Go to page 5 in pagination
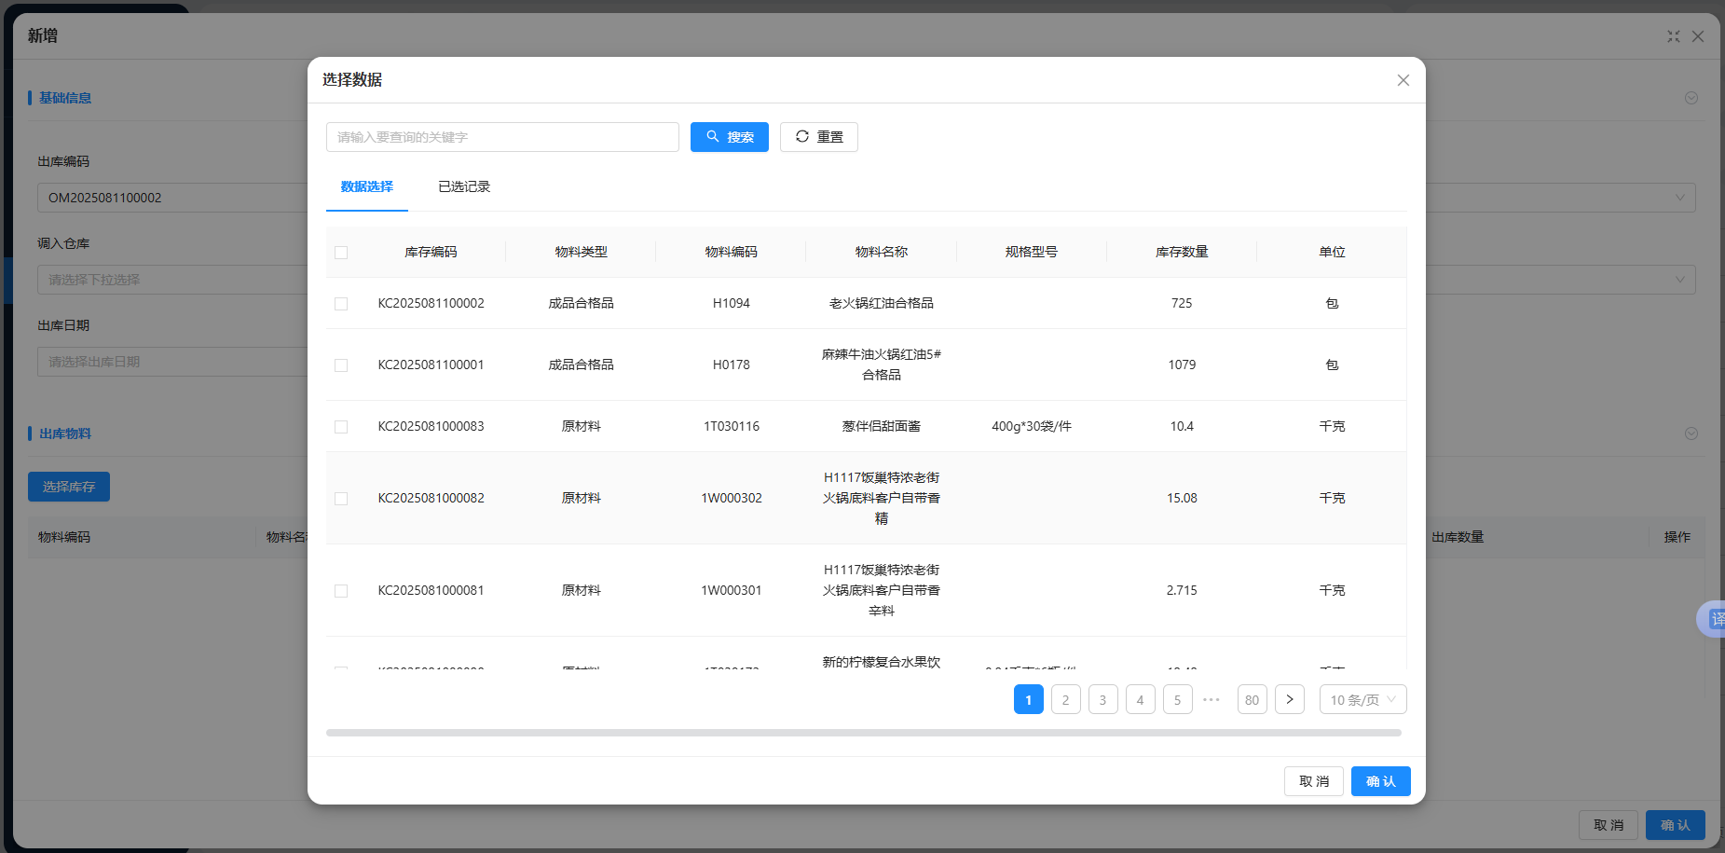 [x=1178, y=699]
